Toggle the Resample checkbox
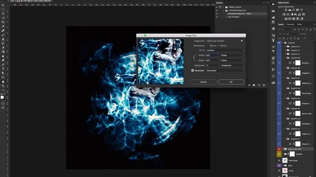The width and height of the screenshot is (316, 177). coord(193,70)
